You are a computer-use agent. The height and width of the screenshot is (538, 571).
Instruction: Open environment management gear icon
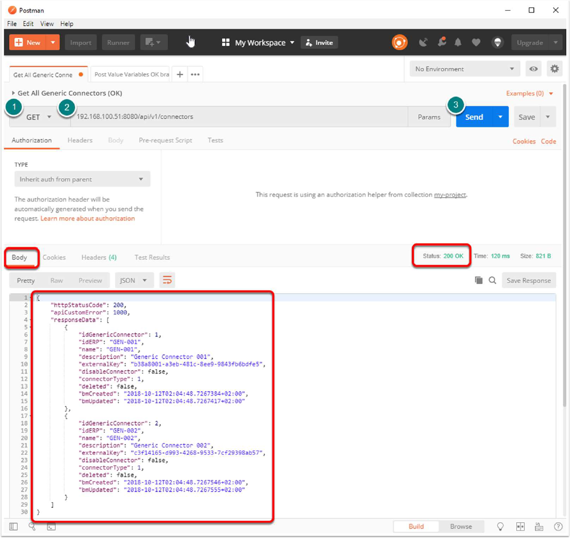554,69
